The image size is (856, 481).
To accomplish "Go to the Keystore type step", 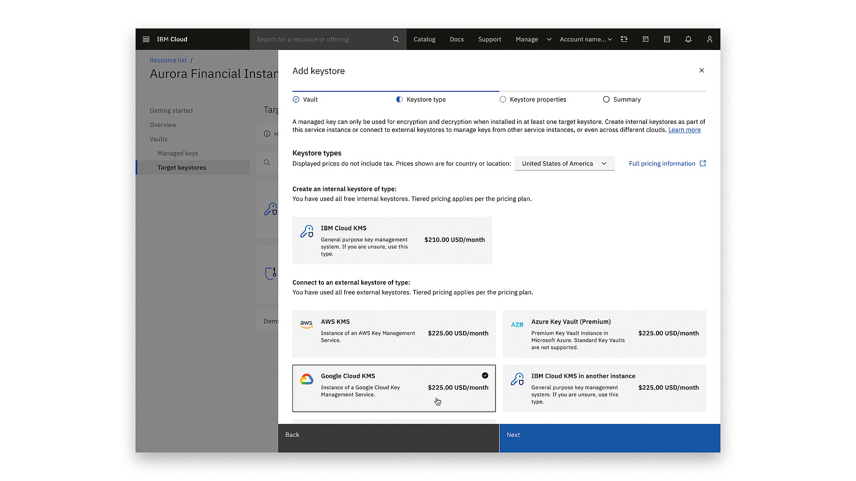I will click(x=421, y=99).
